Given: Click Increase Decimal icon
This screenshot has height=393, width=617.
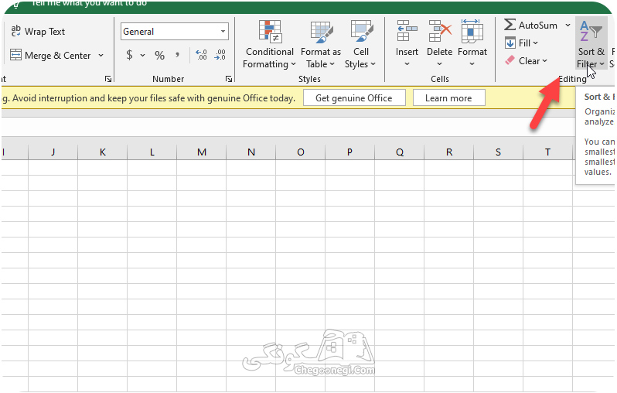Looking at the screenshot, I should 201,55.
